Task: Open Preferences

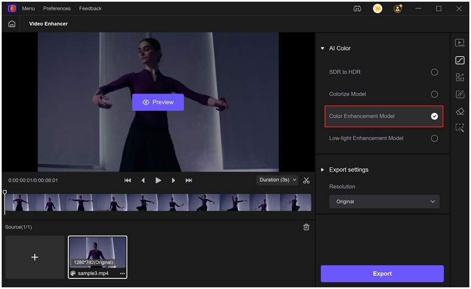Action: [x=57, y=8]
